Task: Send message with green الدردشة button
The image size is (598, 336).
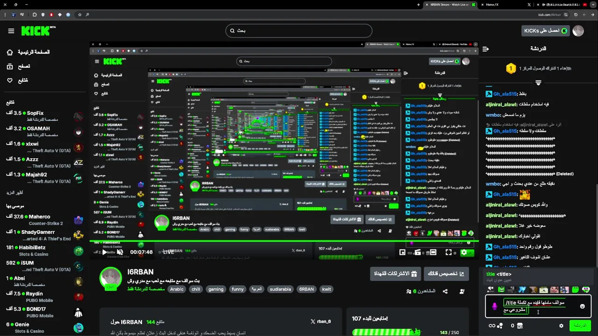Action: pos(580,325)
